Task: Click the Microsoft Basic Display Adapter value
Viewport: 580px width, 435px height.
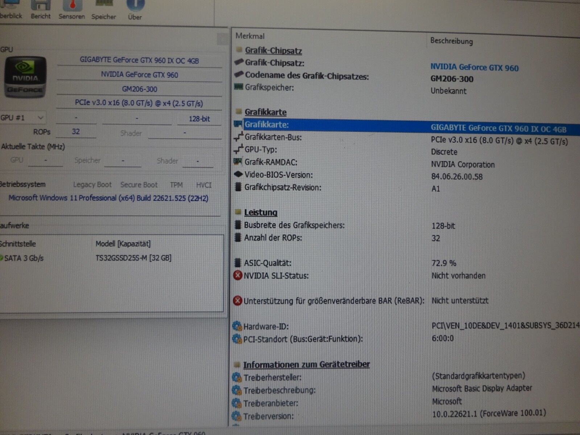Action: pos(482,388)
